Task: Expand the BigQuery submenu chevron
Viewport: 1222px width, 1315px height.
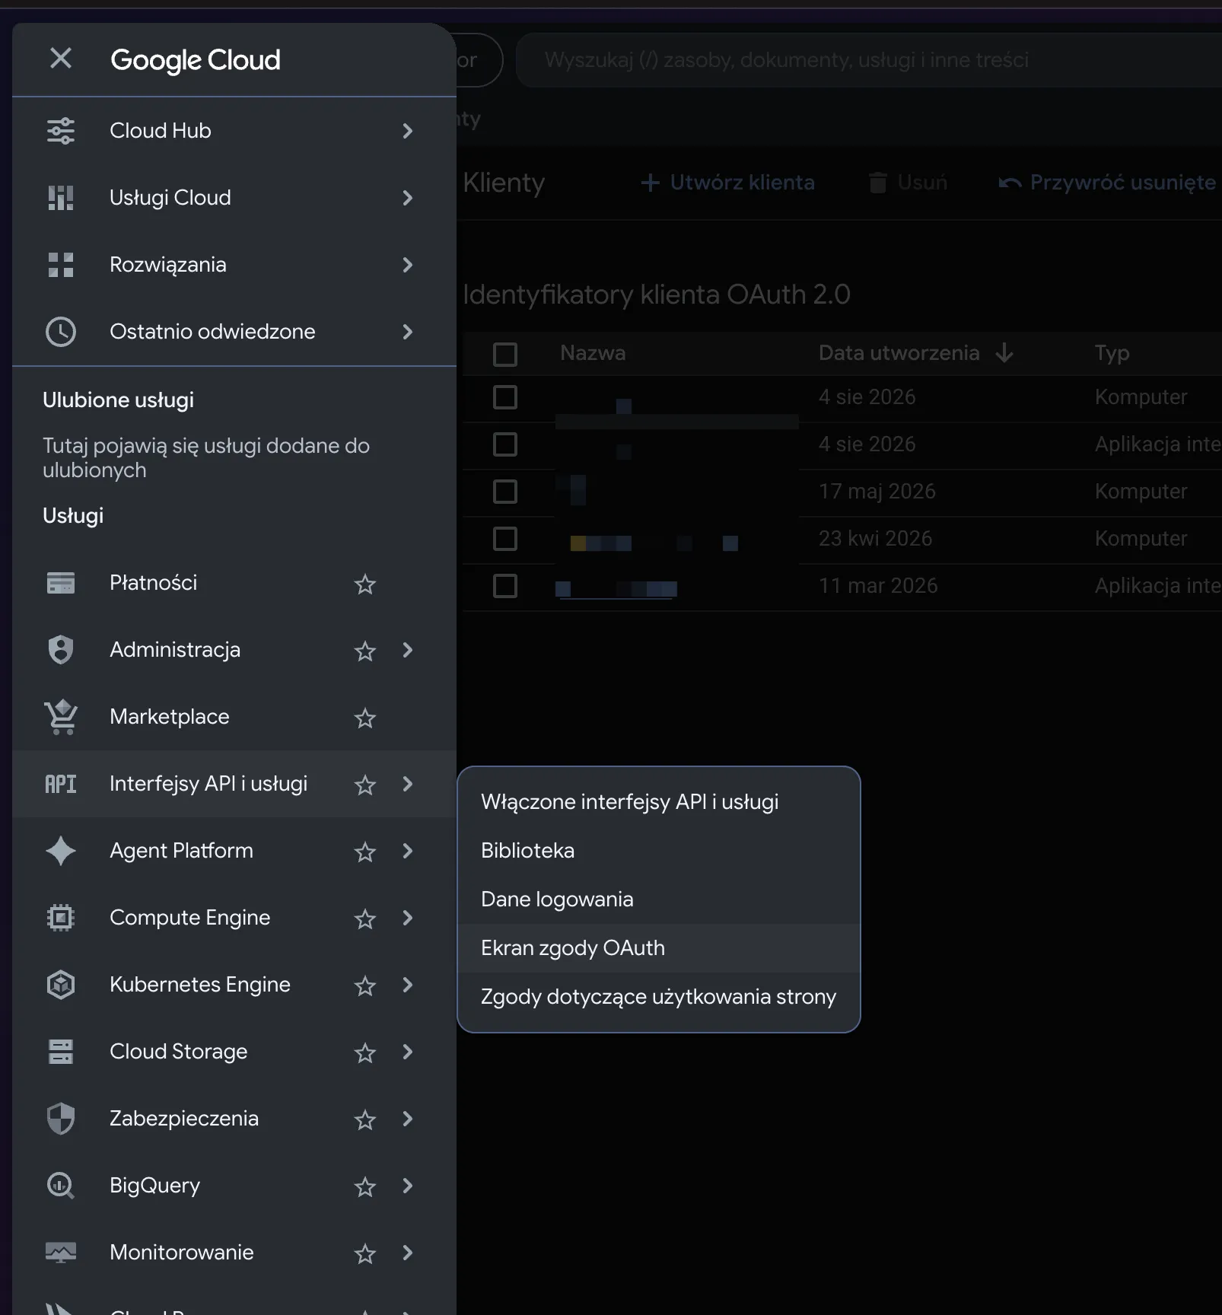Action: pyautogui.click(x=408, y=1186)
